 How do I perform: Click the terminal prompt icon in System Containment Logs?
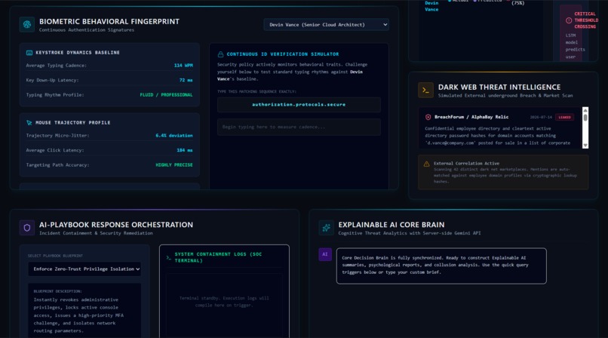pyautogui.click(x=169, y=257)
